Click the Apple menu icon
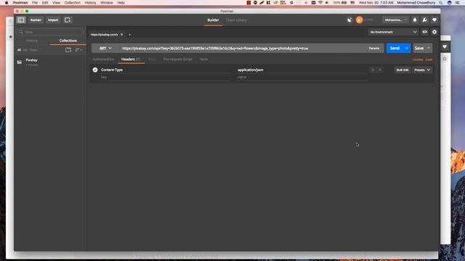The height and width of the screenshot is (261, 465). pyautogui.click(x=7, y=3)
